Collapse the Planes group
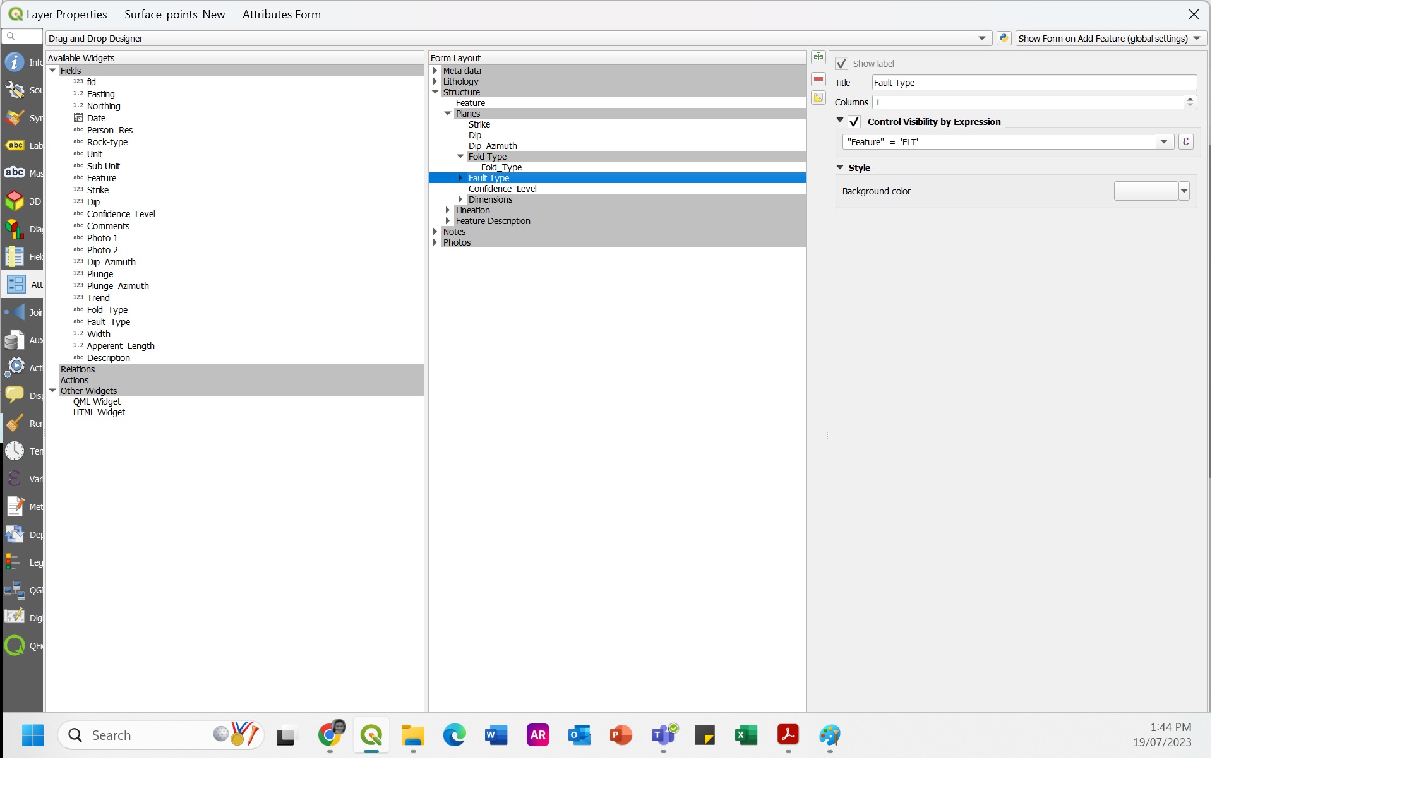The image size is (1421, 803). [448, 114]
